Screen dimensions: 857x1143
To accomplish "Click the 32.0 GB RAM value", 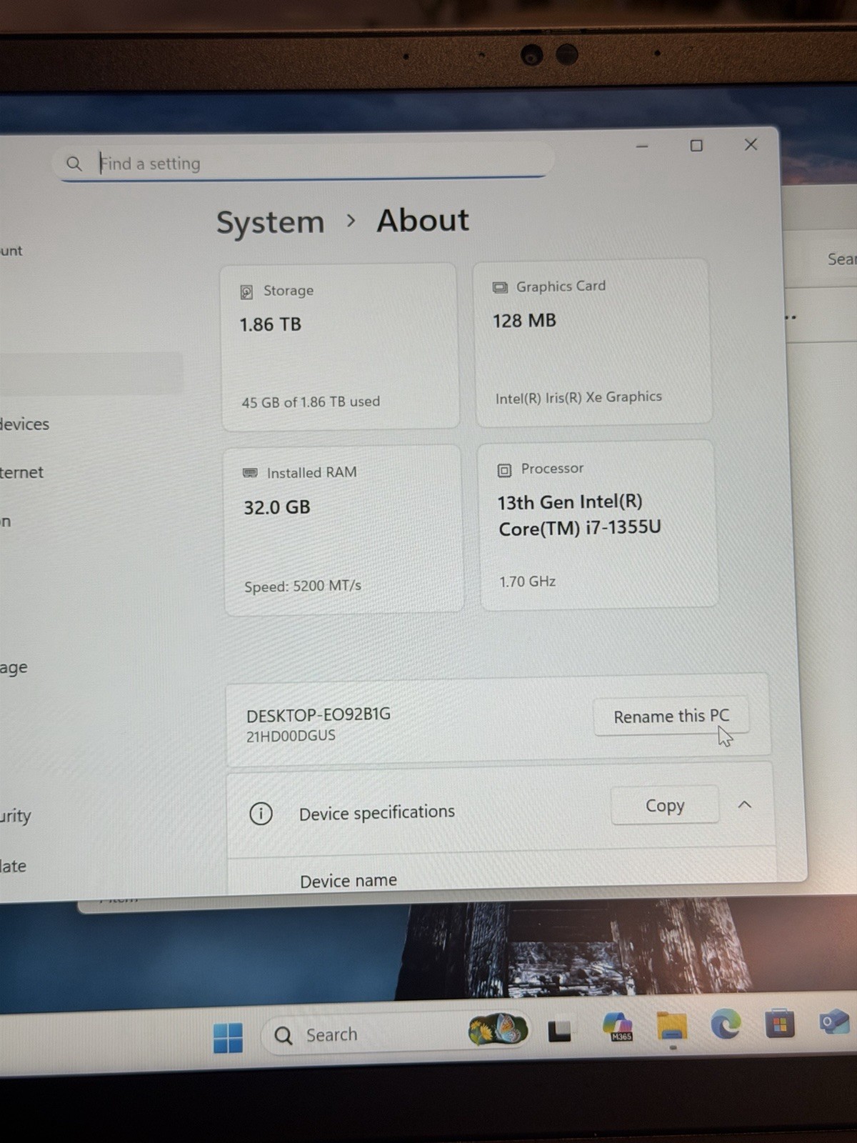I will click(x=277, y=508).
